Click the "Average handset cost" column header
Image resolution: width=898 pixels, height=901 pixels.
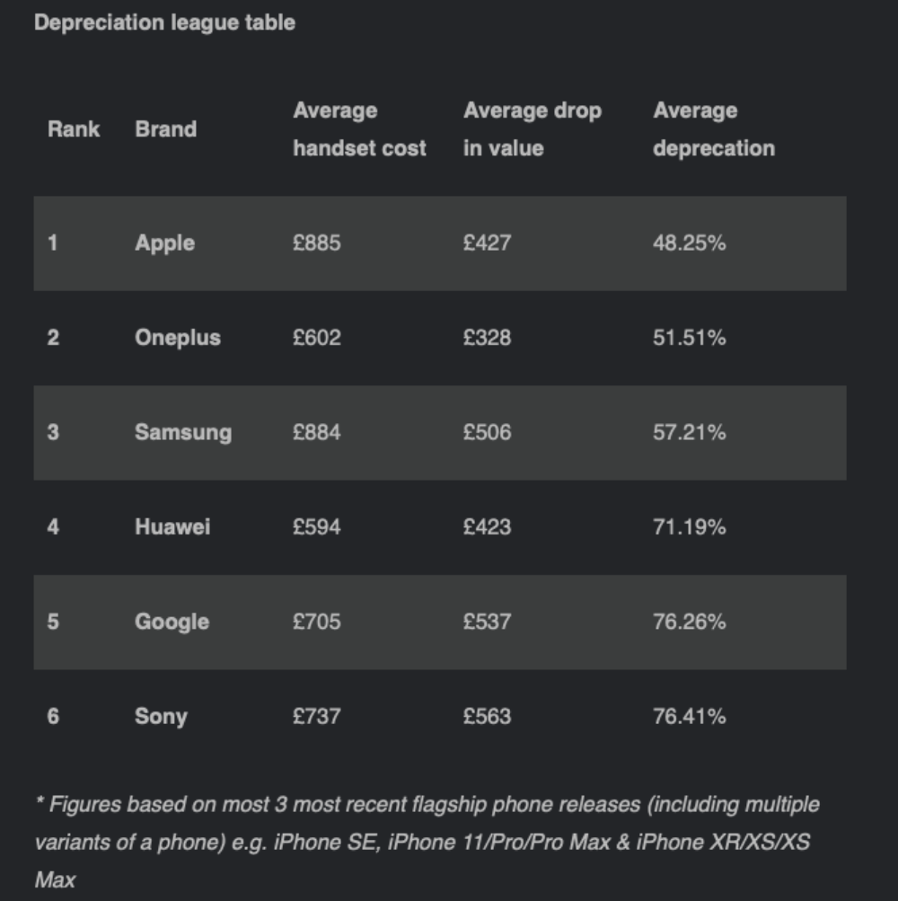coord(359,129)
